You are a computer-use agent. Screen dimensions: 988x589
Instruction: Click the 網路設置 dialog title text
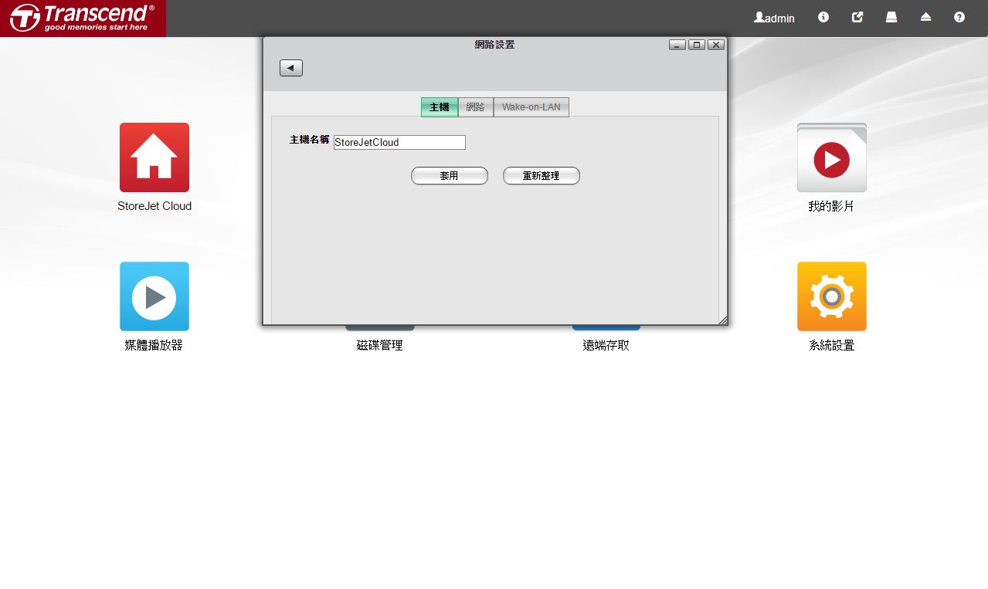(494, 45)
